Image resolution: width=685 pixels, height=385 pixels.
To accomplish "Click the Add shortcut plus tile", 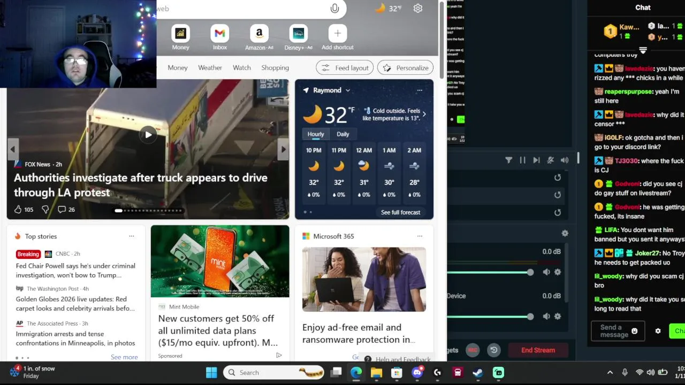I will (x=338, y=34).
